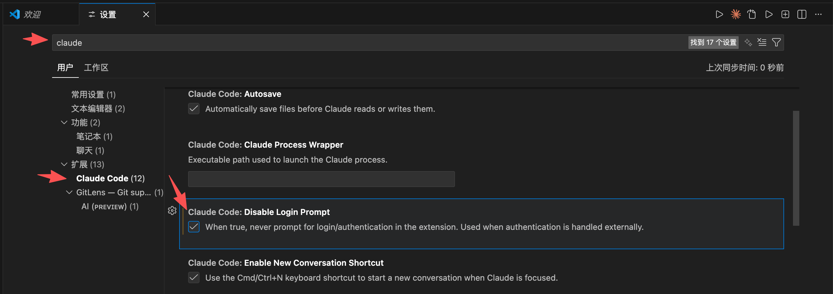Switch to the 工作区 settings tab

click(x=96, y=68)
